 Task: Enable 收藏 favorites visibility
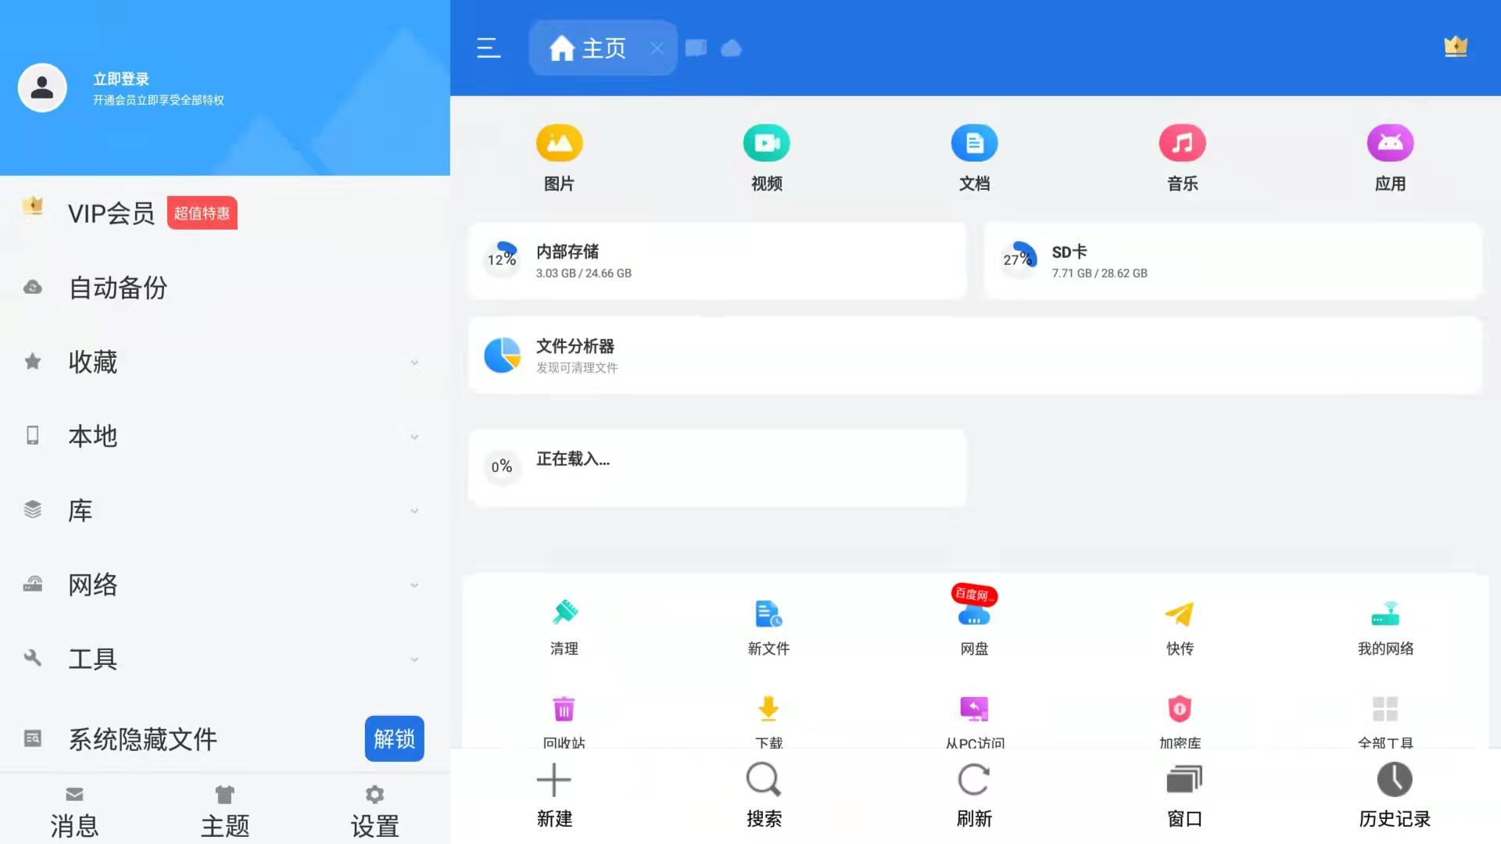click(x=414, y=362)
